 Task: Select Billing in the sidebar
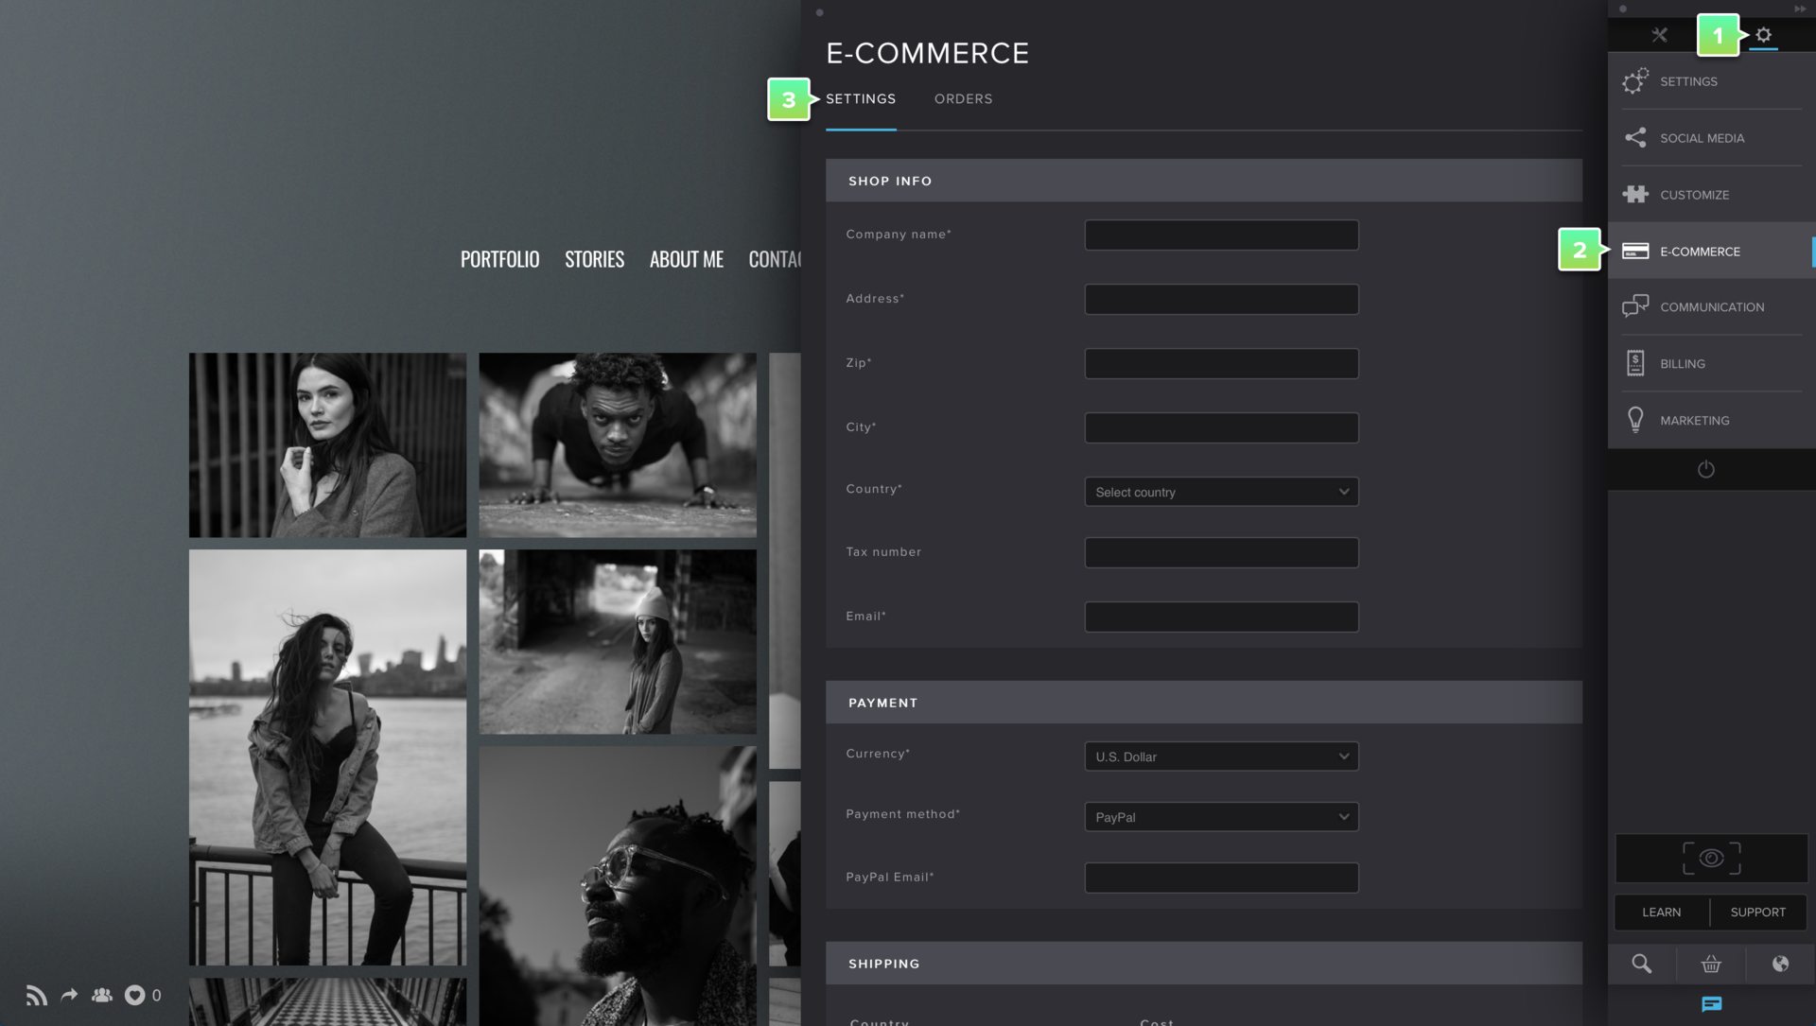point(1711,363)
